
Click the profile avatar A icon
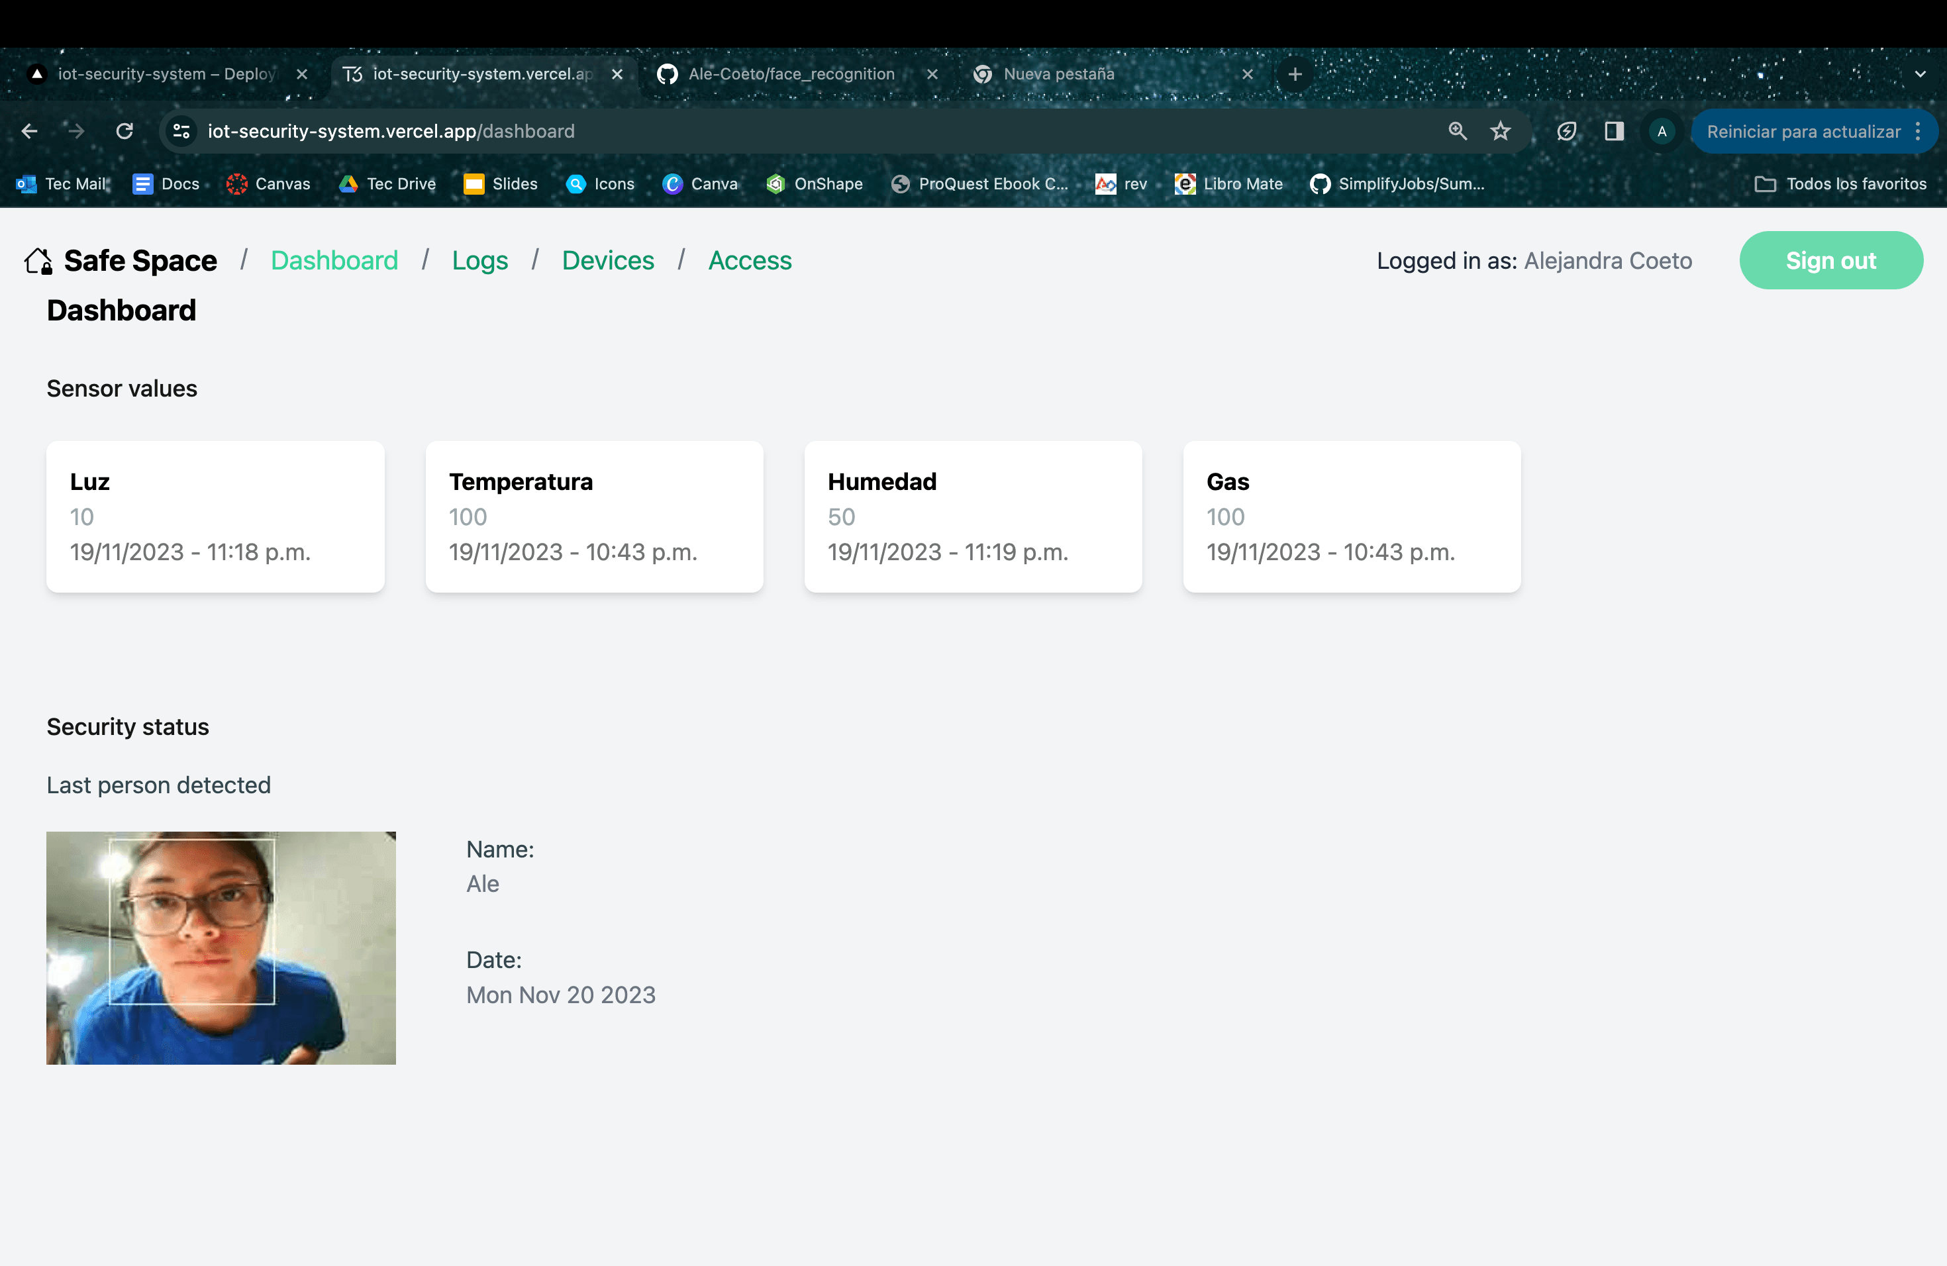(x=1662, y=131)
